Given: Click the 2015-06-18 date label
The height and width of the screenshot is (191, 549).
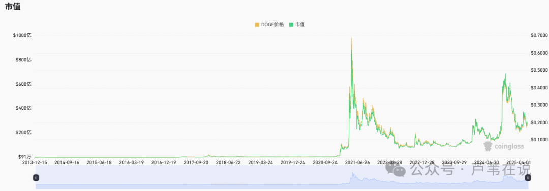Looking at the screenshot, I should pos(100,162).
